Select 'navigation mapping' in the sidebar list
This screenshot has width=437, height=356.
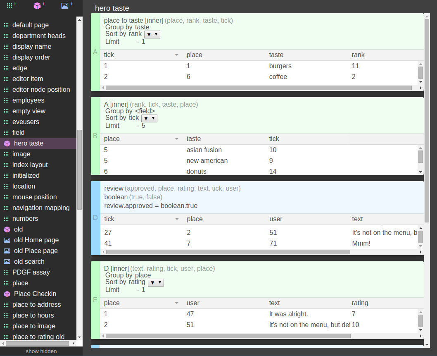(41, 208)
